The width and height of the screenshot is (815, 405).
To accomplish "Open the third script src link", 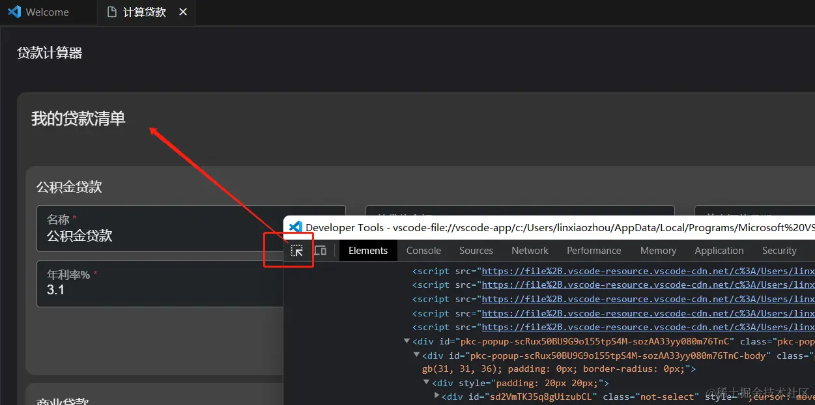I will click(648, 299).
